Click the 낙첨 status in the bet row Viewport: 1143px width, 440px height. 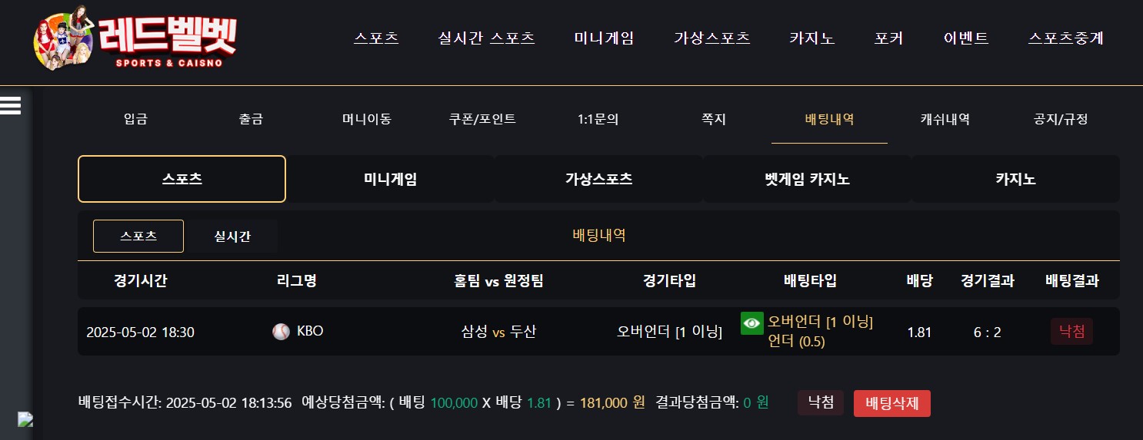click(x=1071, y=332)
